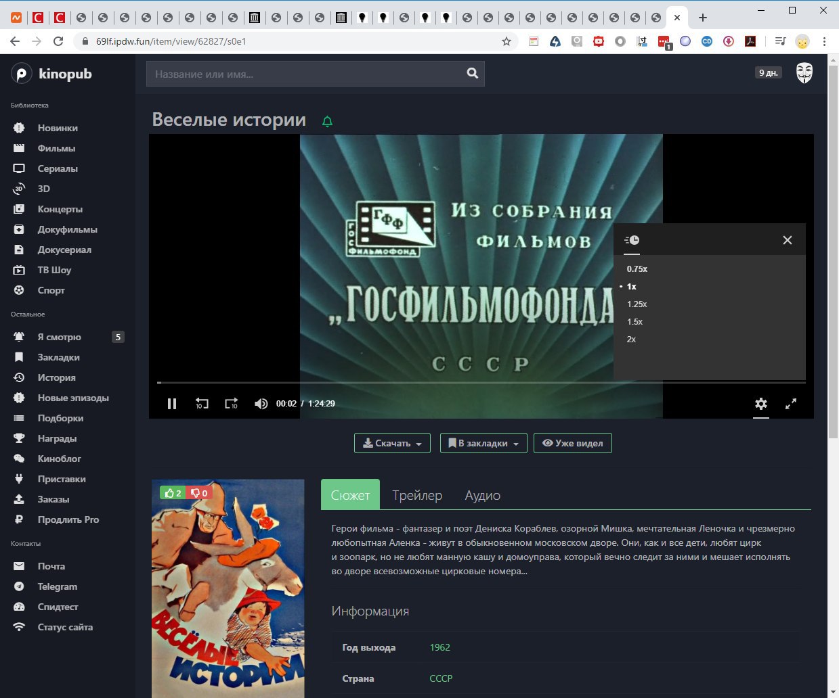Viewport: 839px width, 698px height.
Task: Open the 9 дн. subscription badge
Action: pos(769,72)
